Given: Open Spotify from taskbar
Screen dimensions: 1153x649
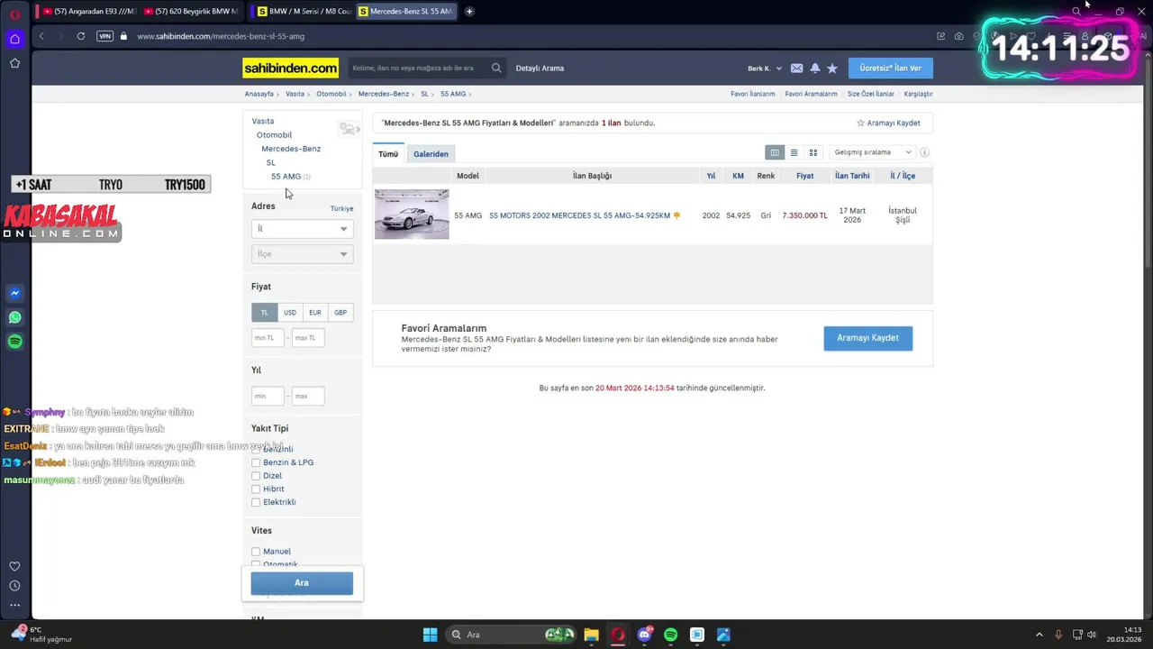Looking at the screenshot, I should [670, 635].
